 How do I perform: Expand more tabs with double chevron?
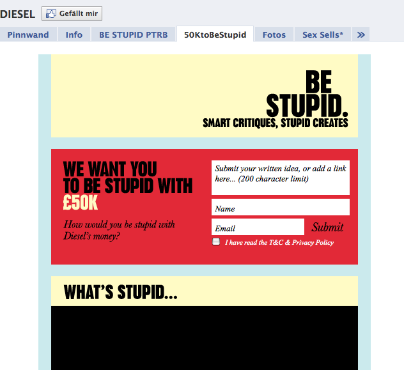pyautogui.click(x=361, y=35)
